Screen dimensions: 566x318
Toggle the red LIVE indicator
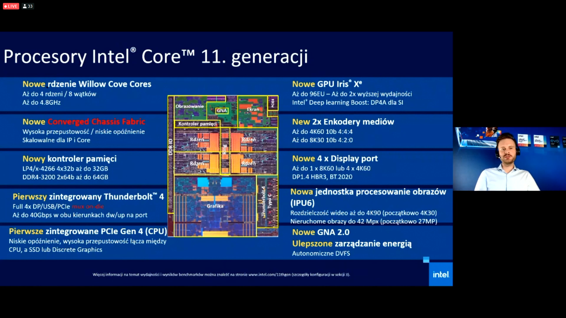11,6
